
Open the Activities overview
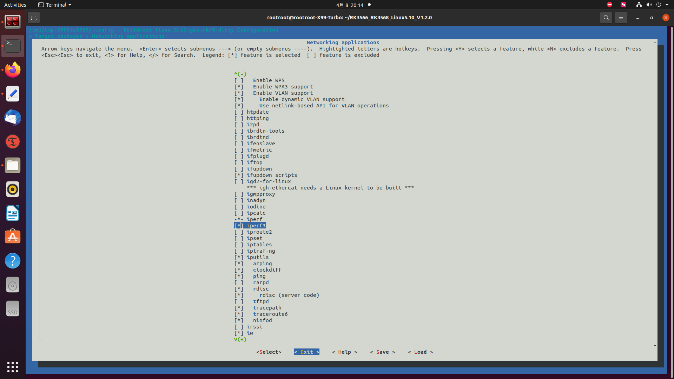pos(15,5)
